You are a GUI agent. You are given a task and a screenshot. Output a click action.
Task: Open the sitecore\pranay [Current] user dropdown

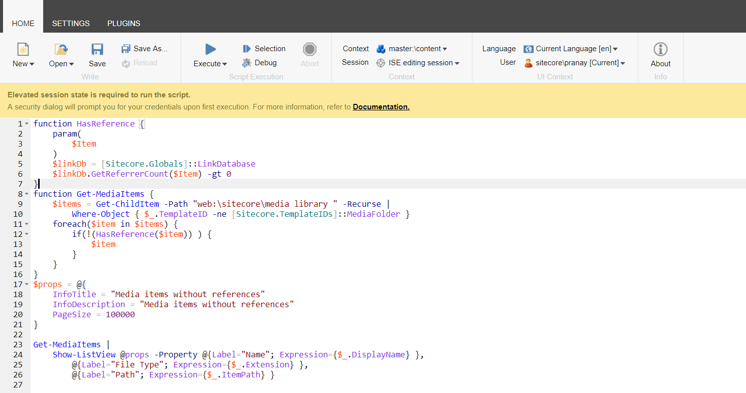tap(580, 63)
